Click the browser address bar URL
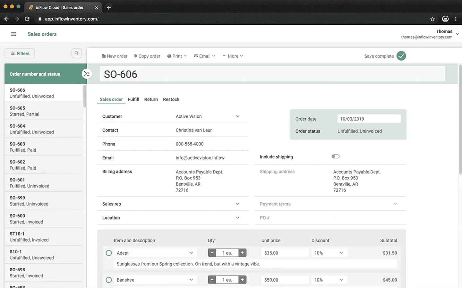Viewport: 462px width, 288px height. (72, 19)
